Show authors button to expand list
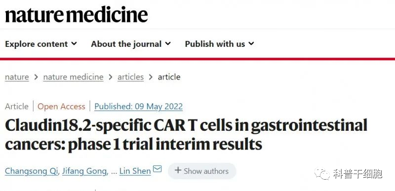This screenshot has height=191, width=395. point(202,171)
